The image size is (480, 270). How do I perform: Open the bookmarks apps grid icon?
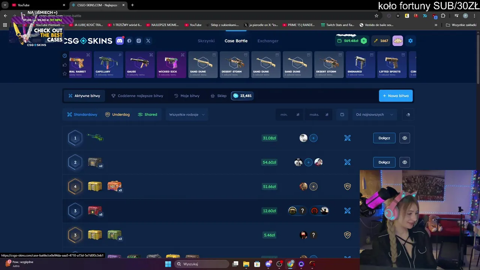pyautogui.click(x=5, y=25)
